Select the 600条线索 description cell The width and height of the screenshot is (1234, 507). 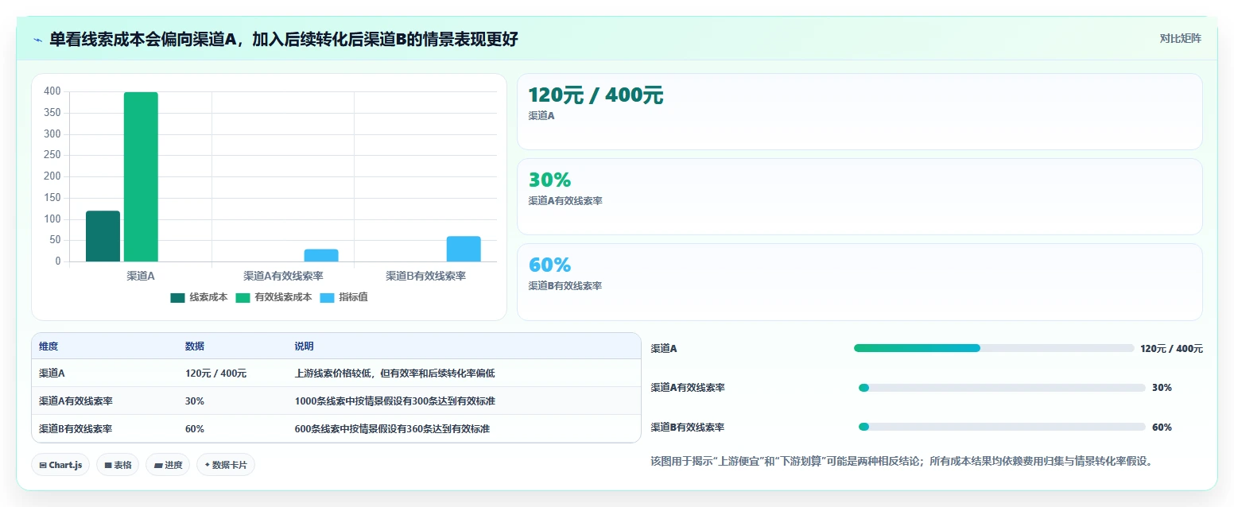[x=392, y=428]
